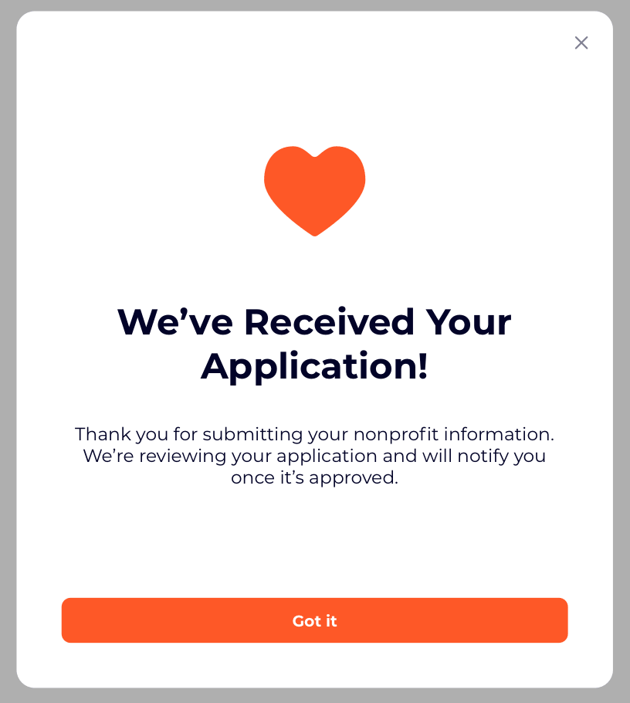Click the overlay to the left of the card
The height and width of the screenshot is (703, 630).
[8, 351]
